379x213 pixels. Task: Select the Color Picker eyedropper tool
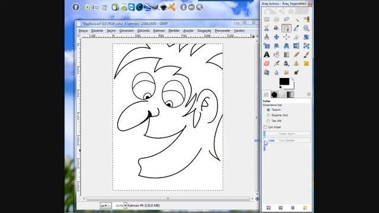click(x=296, y=28)
